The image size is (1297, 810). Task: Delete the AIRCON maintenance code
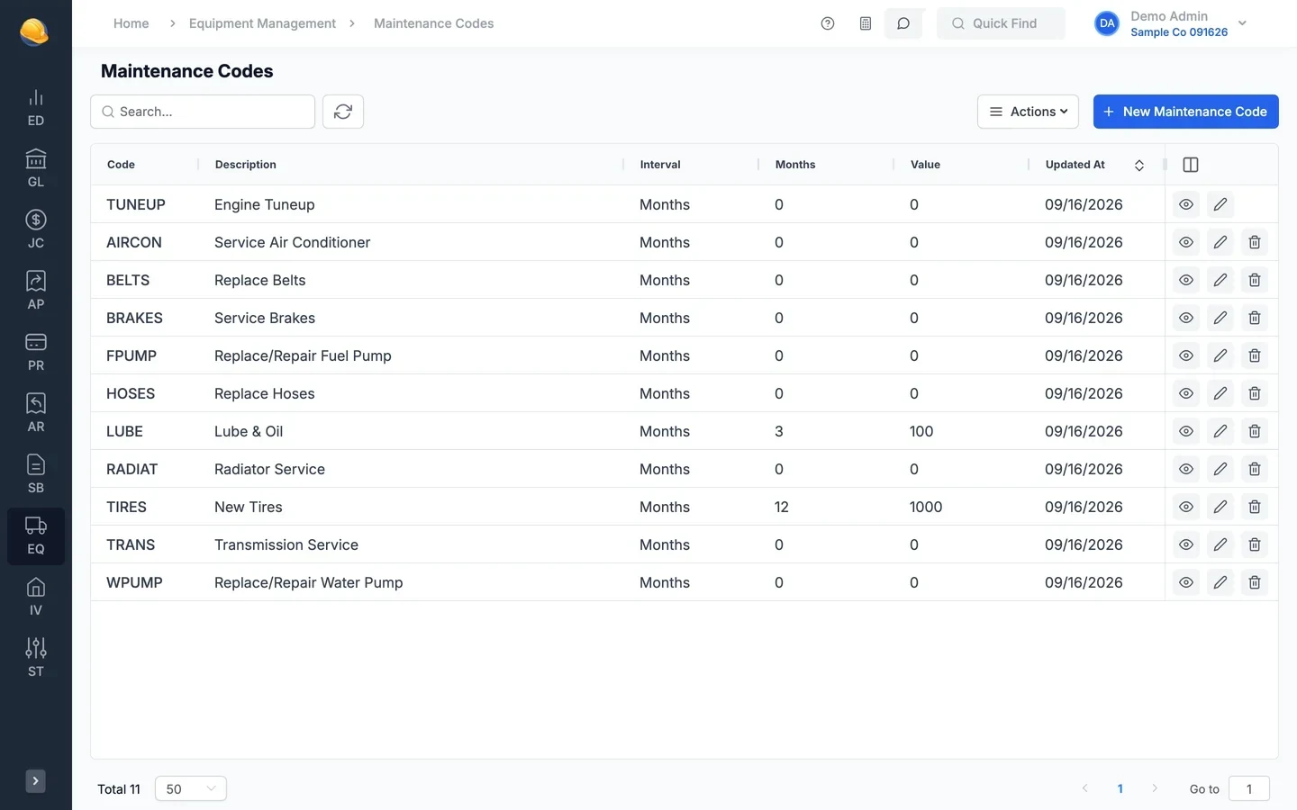1255,242
